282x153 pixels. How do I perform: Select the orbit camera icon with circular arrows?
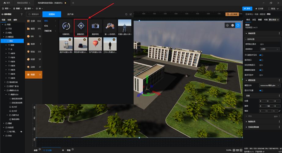click(x=66, y=26)
